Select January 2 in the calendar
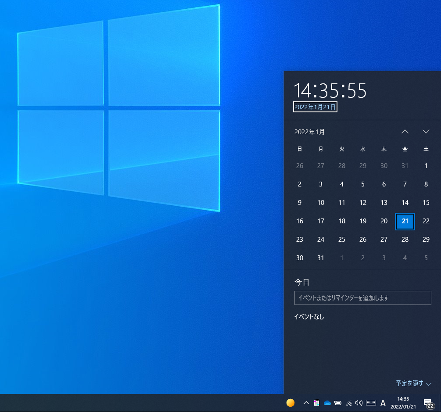441x412 pixels. [300, 184]
